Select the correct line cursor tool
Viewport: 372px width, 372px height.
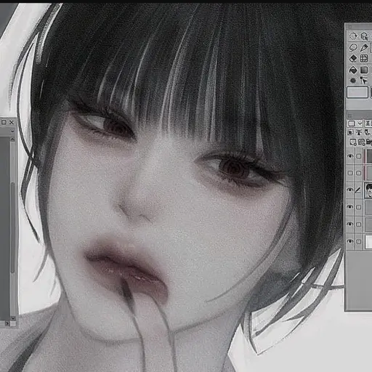pos(364,81)
